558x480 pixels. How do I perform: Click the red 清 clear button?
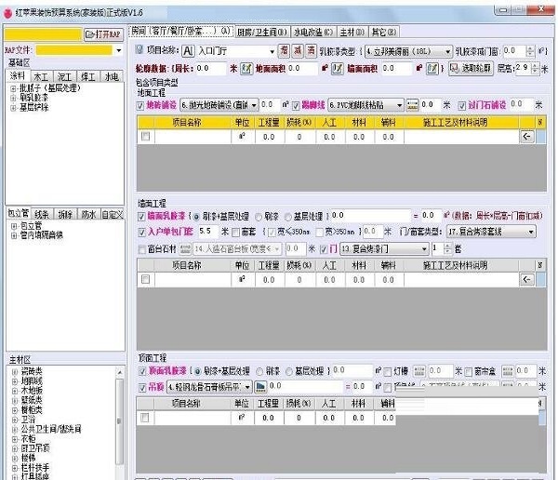tap(311, 51)
